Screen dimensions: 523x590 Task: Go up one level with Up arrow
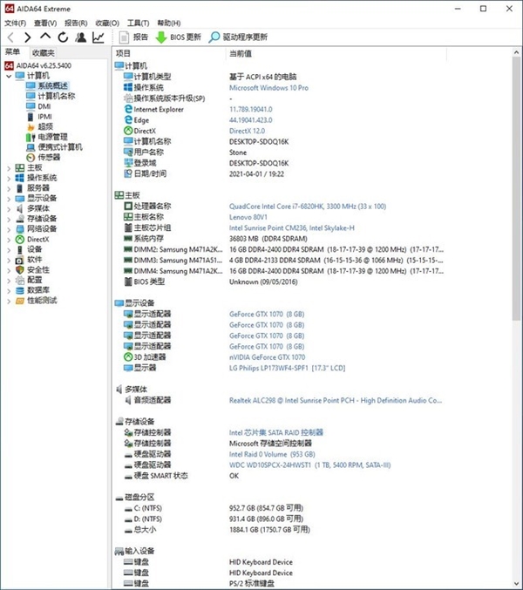tap(45, 37)
